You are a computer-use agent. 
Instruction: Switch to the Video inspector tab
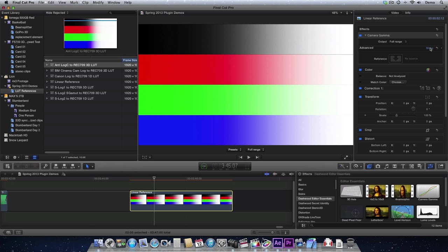(395, 13)
